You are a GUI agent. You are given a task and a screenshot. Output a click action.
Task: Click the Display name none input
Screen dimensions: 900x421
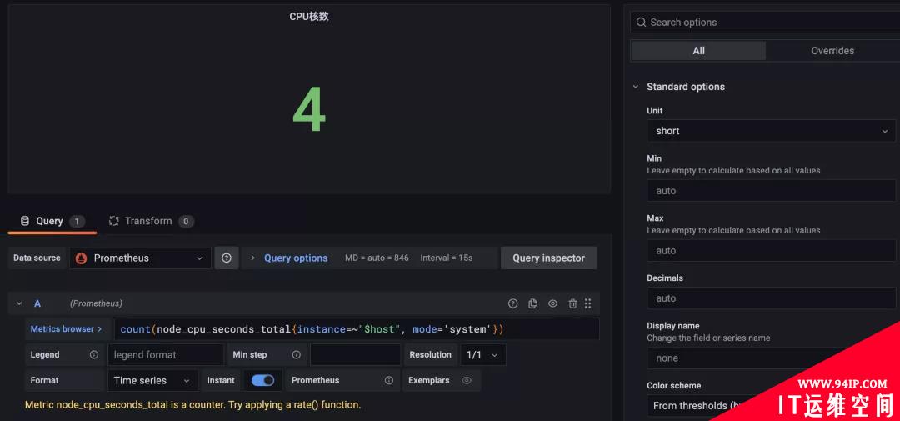[x=771, y=358]
